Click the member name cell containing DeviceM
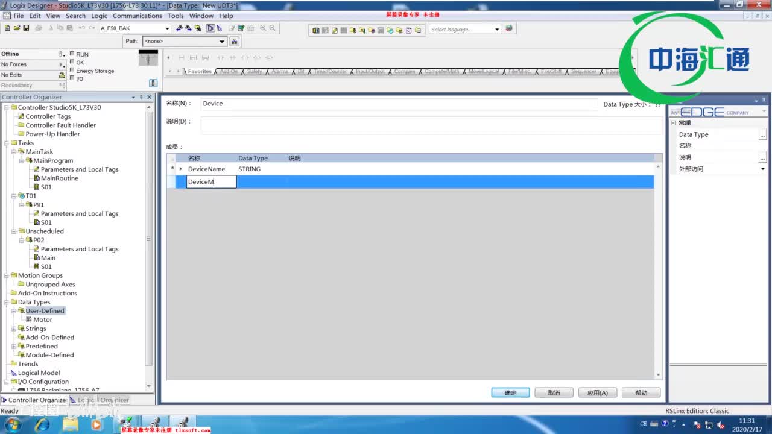This screenshot has height=434, width=772. click(x=211, y=182)
